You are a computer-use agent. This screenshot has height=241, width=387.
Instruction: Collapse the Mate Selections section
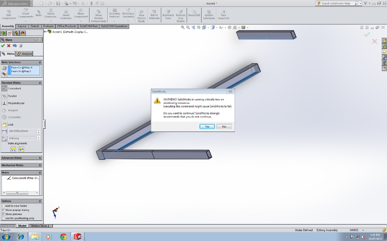point(40,62)
